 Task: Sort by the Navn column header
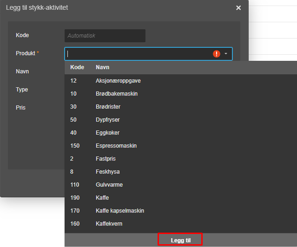(102, 67)
